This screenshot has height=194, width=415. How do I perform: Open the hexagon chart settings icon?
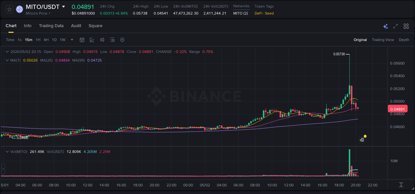tap(122, 40)
